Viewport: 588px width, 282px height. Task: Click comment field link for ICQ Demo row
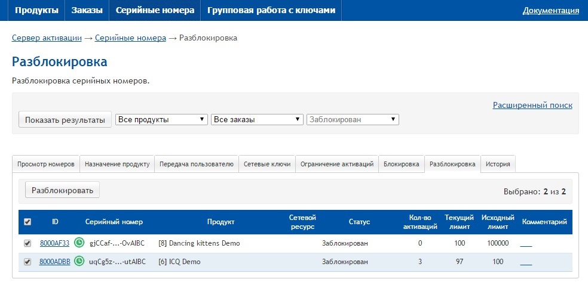[x=526, y=262]
